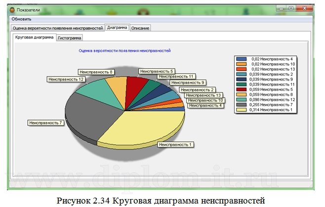325x207 pixels.
Task: Click the Неисправность 13 pie label
Action: point(203,95)
